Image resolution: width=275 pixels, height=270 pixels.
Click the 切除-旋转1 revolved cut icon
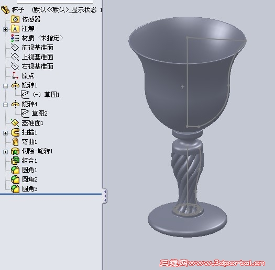tap(15, 151)
